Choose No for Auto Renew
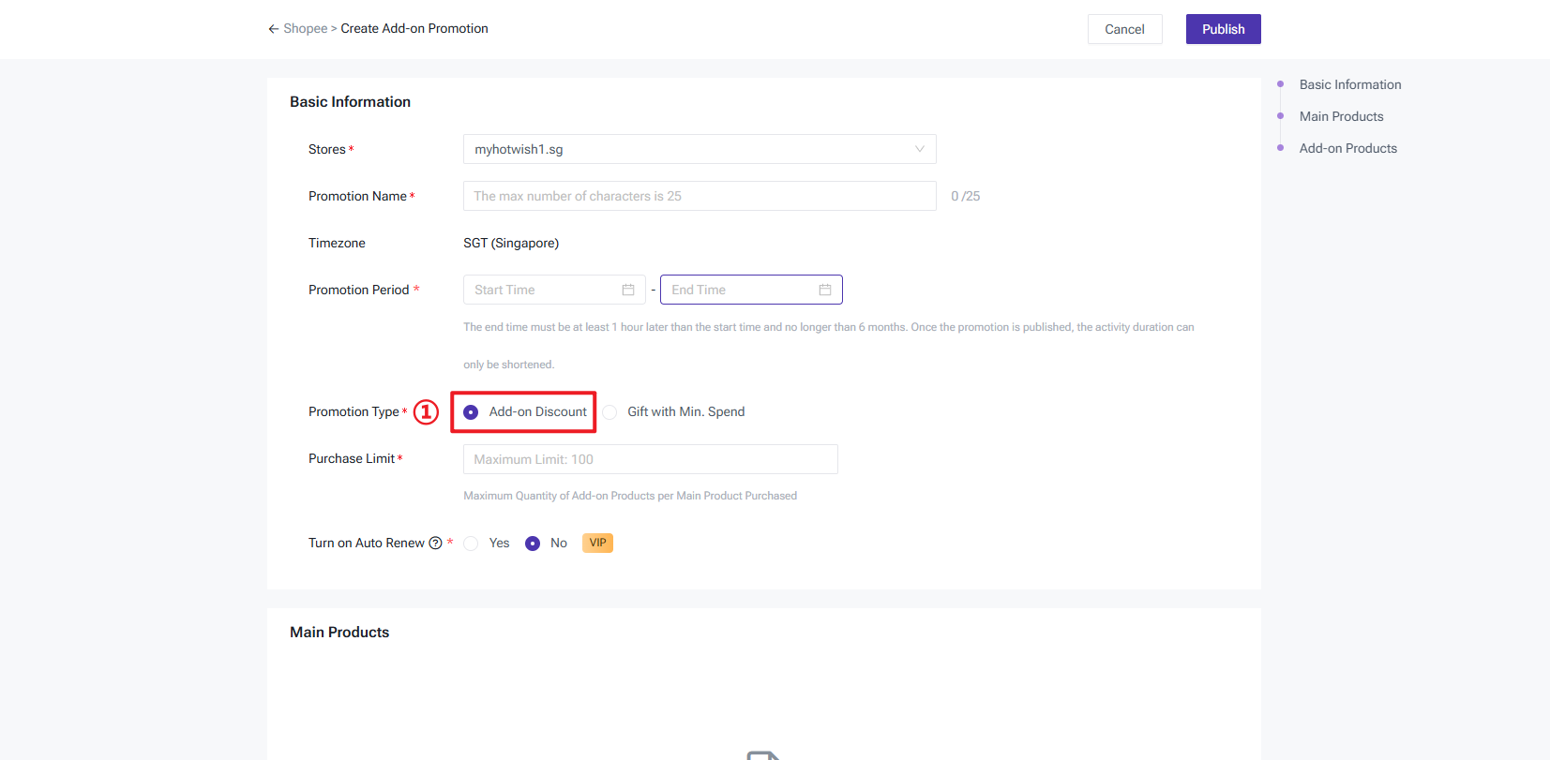1550x760 pixels. click(x=533, y=544)
